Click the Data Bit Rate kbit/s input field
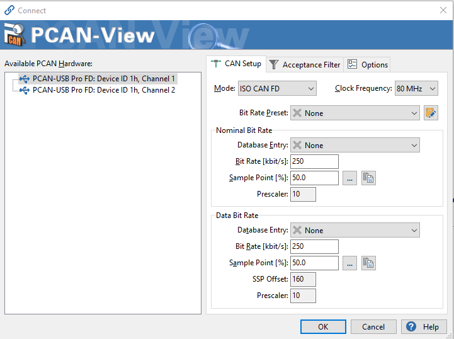Viewport: 454px width, 339px height. [314, 246]
